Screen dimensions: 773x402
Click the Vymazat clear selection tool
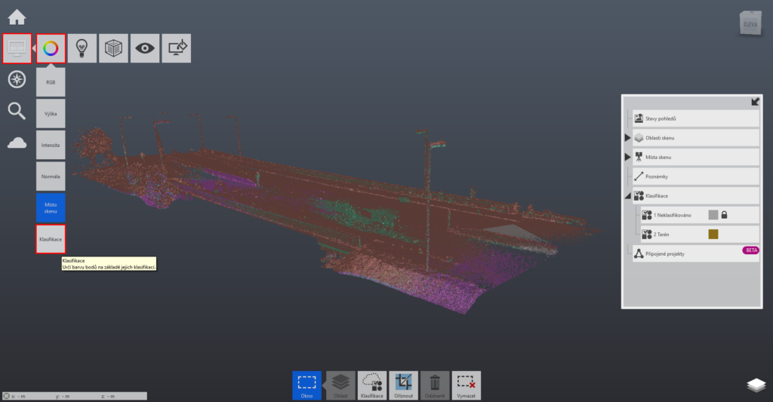466,385
